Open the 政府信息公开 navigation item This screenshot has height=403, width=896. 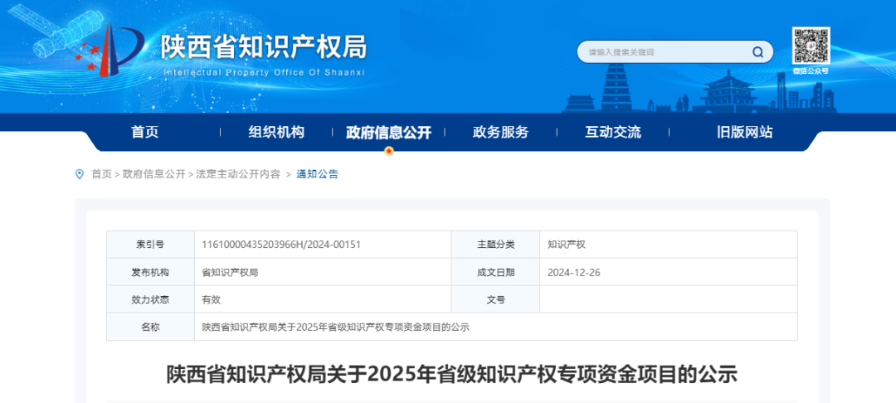[x=388, y=133]
